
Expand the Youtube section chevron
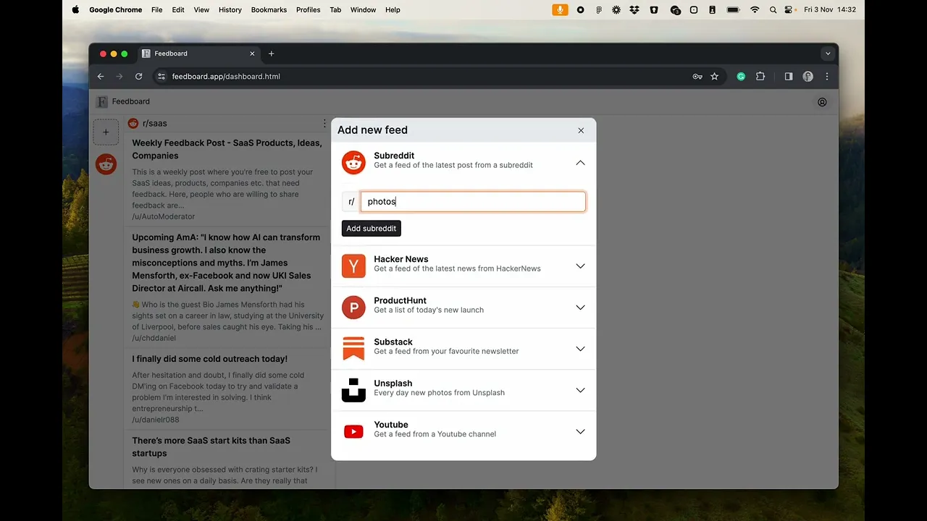click(x=580, y=432)
